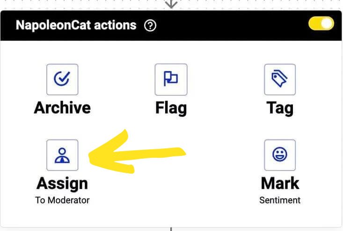Select the Flag action icon
The image size is (343, 231).
pyautogui.click(x=171, y=79)
